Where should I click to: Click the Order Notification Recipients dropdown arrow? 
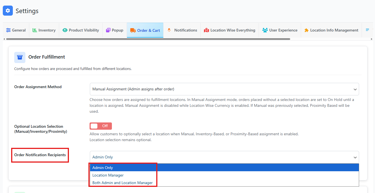pos(355,157)
